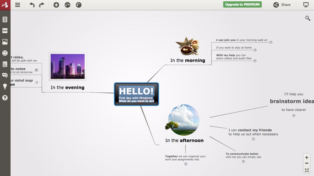The height and width of the screenshot is (176, 314).
Task: Click the Share button
Action: (282, 5)
